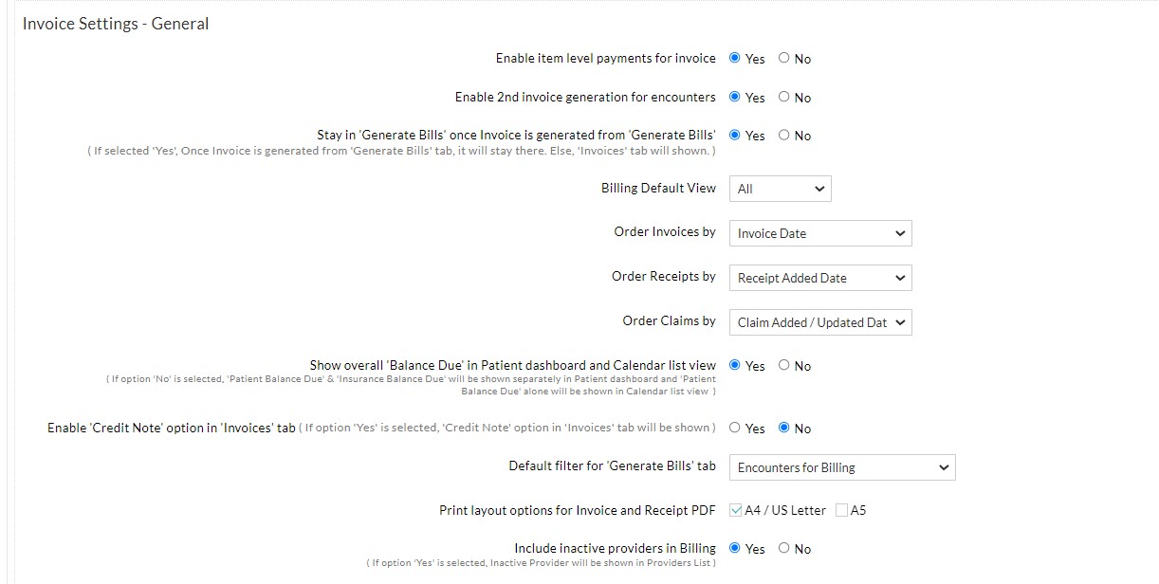1159x584 pixels.
Task: Open the Order Receipts by dropdown
Action: (x=819, y=278)
